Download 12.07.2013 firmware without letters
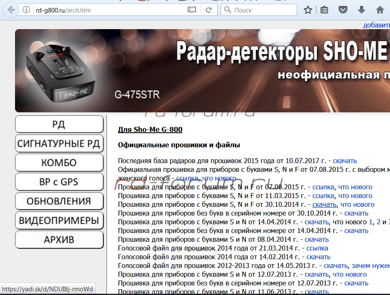This screenshot has height=295, width=390. point(356,283)
